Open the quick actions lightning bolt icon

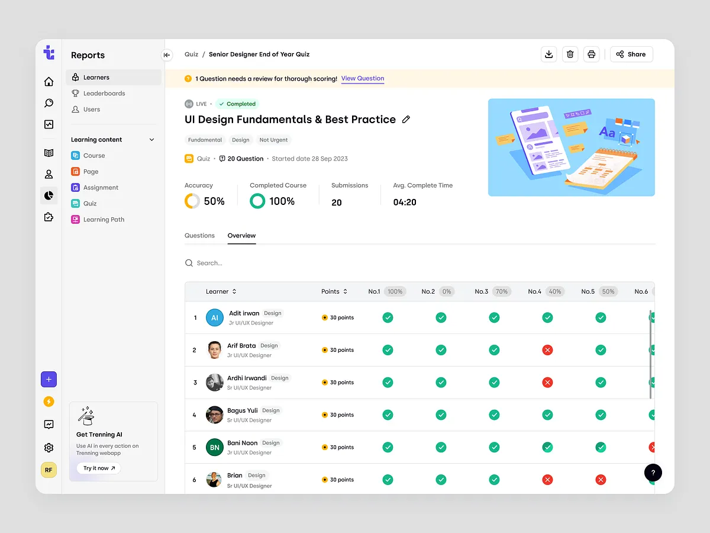pyautogui.click(x=49, y=402)
